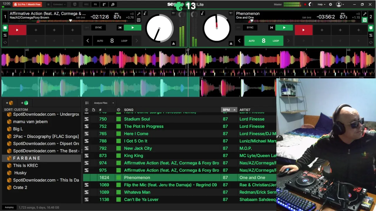This screenshot has width=376, height=211.
Task: Sort library by ARTIST column
Action: (x=245, y=110)
